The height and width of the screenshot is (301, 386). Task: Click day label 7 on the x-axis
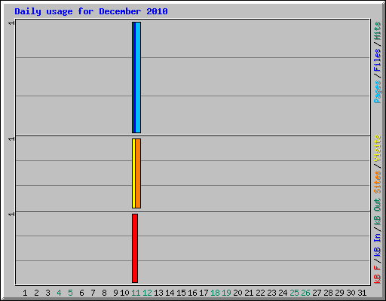tap(93, 293)
